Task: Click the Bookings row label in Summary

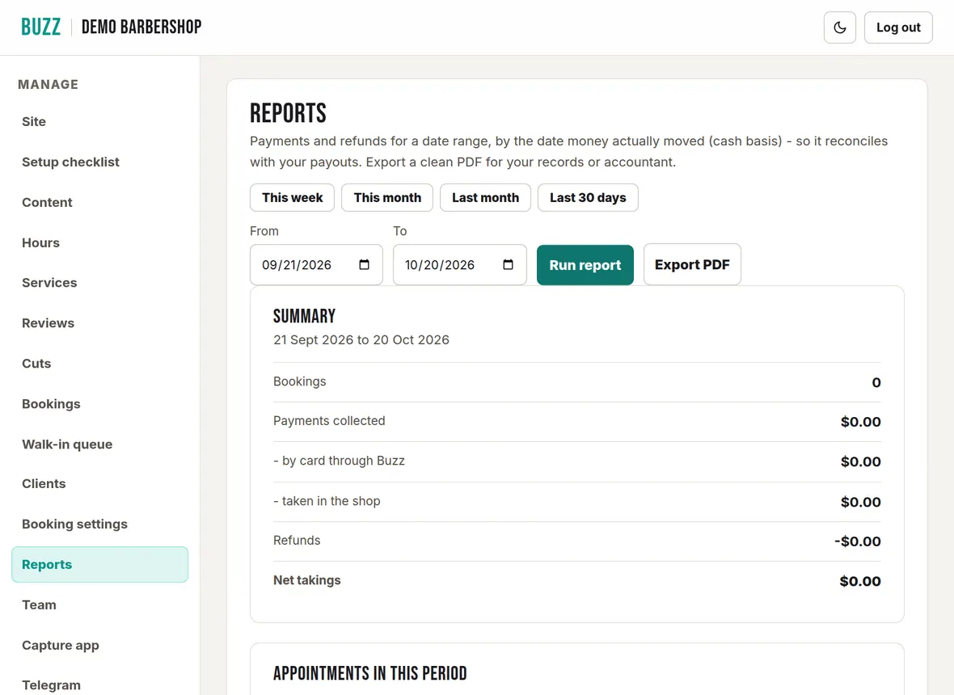Action: click(x=299, y=381)
